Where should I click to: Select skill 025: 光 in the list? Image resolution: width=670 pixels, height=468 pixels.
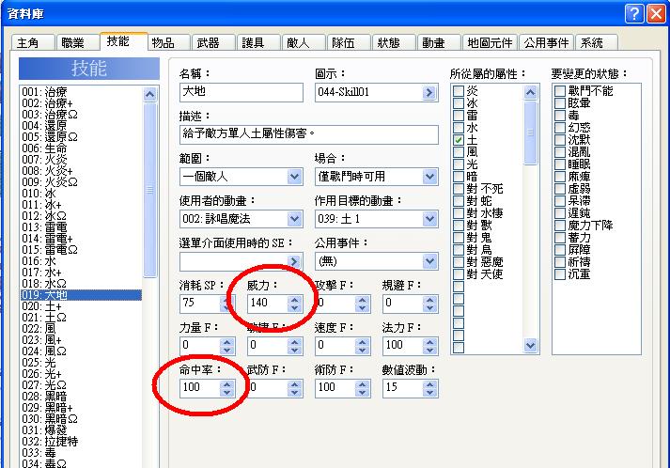(x=81, y=363)
